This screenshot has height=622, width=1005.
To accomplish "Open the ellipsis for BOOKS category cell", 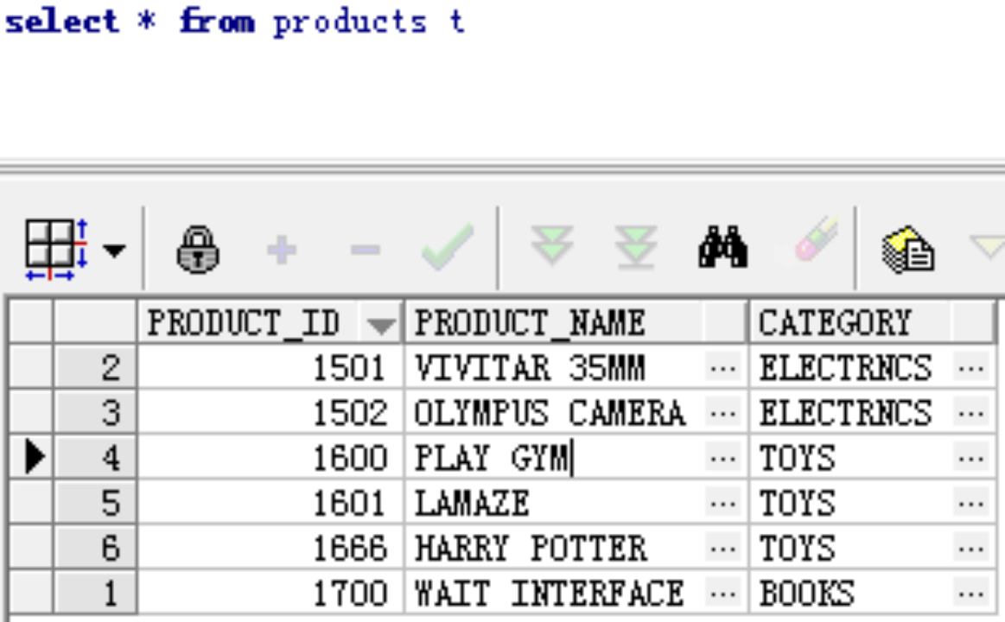I will 971,593.
